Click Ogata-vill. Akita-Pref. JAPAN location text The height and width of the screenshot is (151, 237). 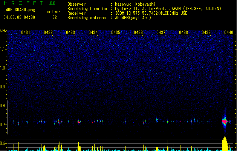pos(168,9)
